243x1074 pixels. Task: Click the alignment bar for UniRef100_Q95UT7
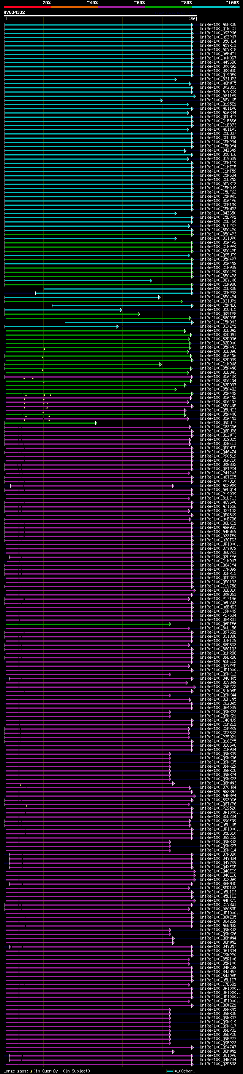51,423
